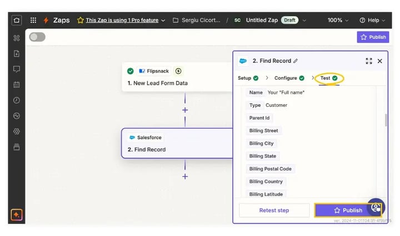This screenshot has width=400, height=236.
Task: Click the Draft status badge
Action: click(289, 20)
